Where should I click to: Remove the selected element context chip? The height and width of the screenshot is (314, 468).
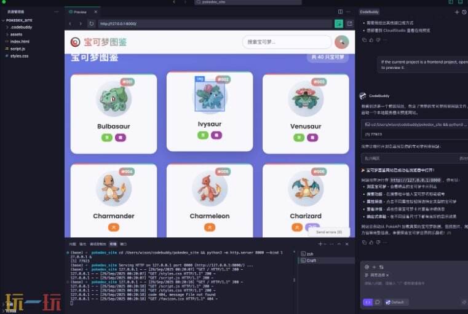click(387, 275)
